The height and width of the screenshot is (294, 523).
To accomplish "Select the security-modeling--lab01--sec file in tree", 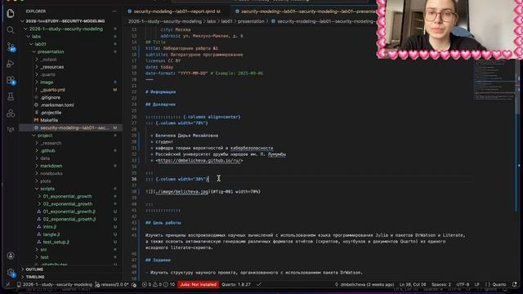I will (x=71, y=127).
